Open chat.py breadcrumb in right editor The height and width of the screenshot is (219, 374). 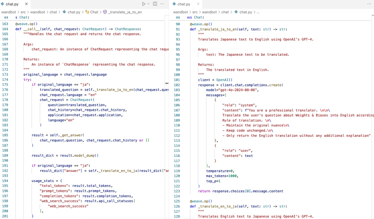(246, 12)
